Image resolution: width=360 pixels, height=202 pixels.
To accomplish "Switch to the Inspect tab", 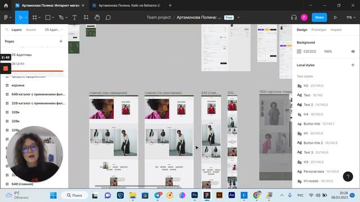I will click(x=336, y=30).
